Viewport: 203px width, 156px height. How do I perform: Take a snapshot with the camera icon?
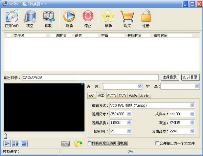[66, 143]
